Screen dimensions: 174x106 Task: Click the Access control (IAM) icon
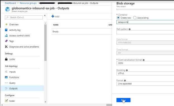coord(6,36)
